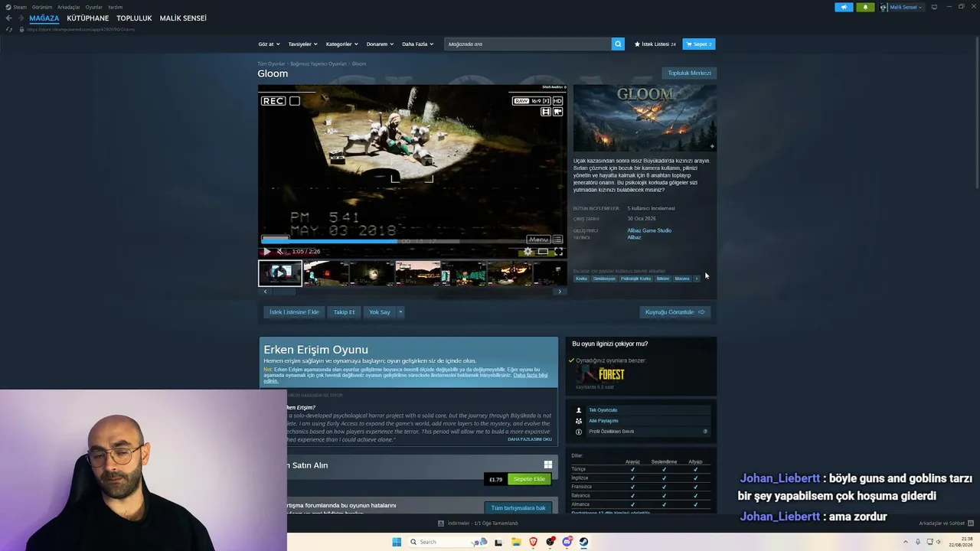Open the red-badged app next to Brave

point(550,542)
